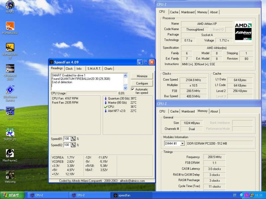Open SiSoftware Sandra desktop icon
This screenshot has height=199, width=266.
click(10, 94)
